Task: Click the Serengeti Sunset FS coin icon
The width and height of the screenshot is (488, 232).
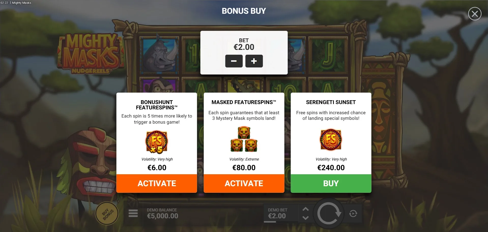Action: click(331, 140)
